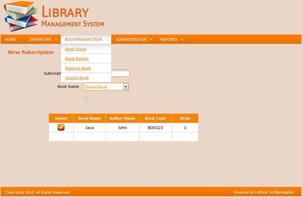Click the Copyrights 2010 footer text
The height and width of the screenshot is (198, 303).
[38, 192]
